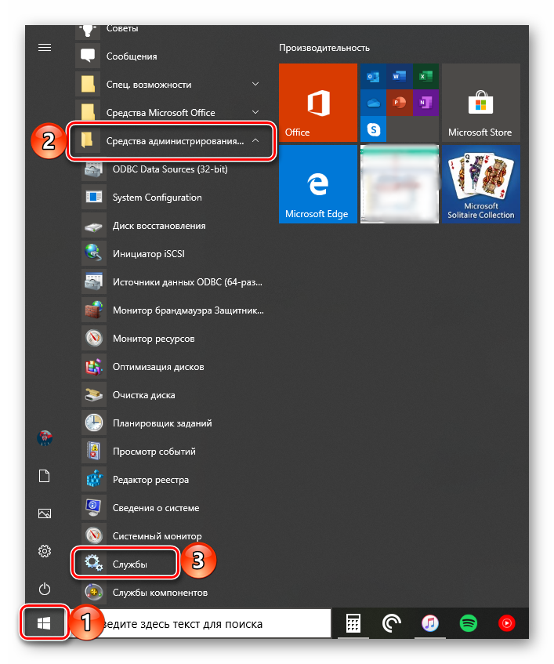Open iTunes from the taskbar
The height and width of the screenshot is (664, 554).
pos(429,623)
